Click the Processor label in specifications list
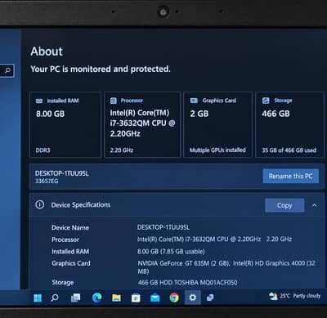The image size is (327, 318). [x=65, y=240]
